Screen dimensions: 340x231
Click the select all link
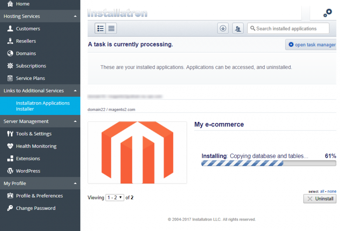322,191
